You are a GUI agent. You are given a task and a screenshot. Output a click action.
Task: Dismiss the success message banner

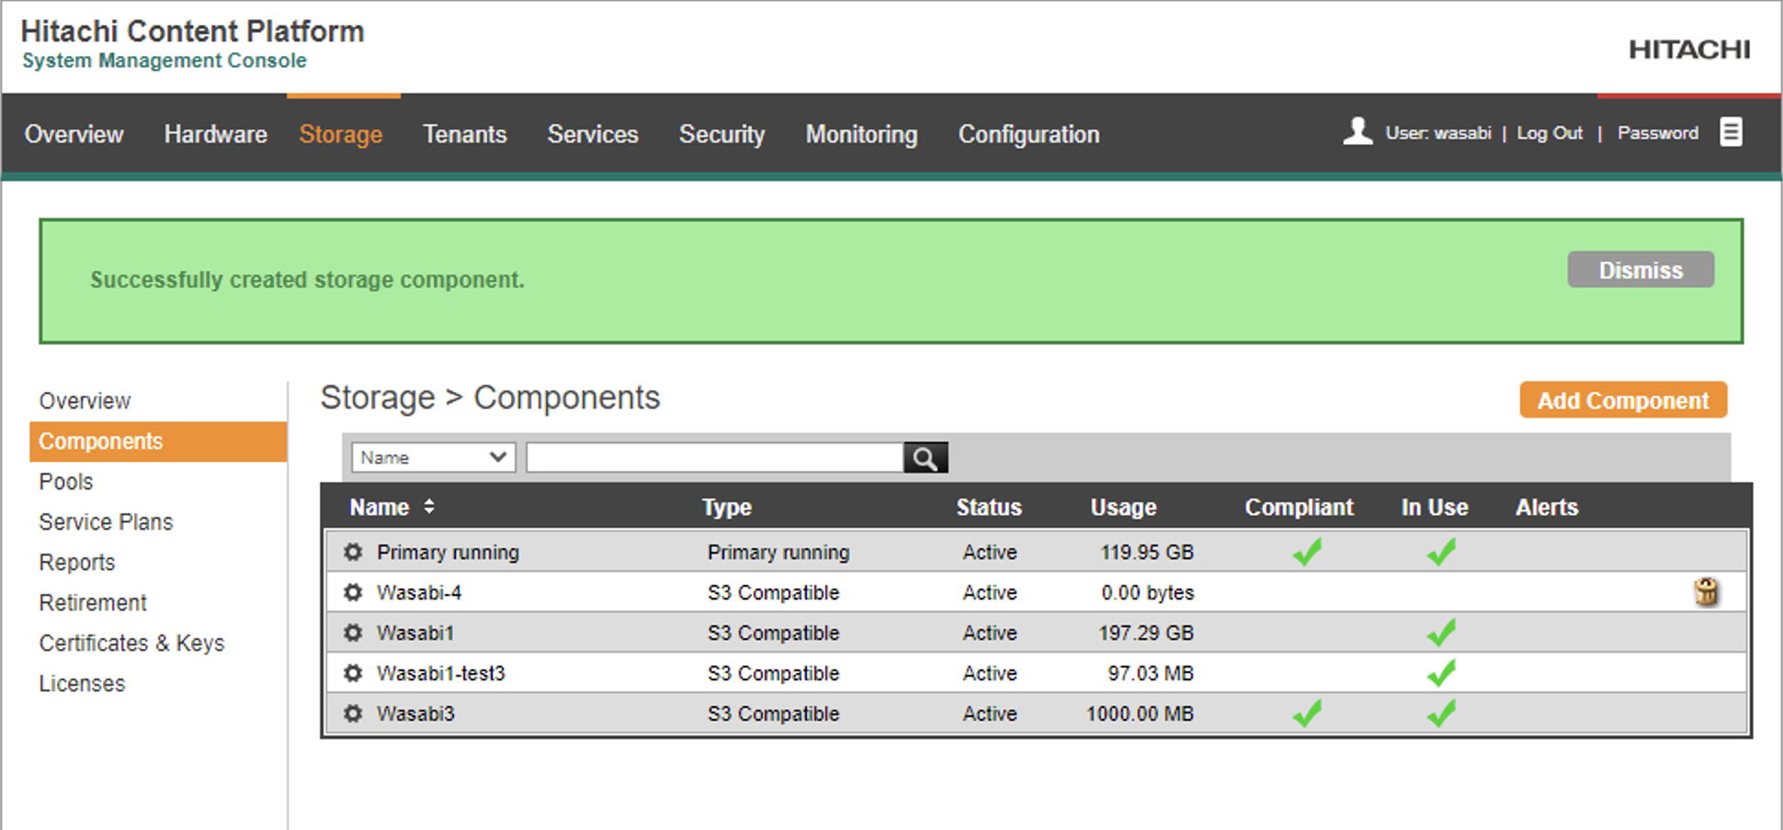click(x=1641, y=270)
